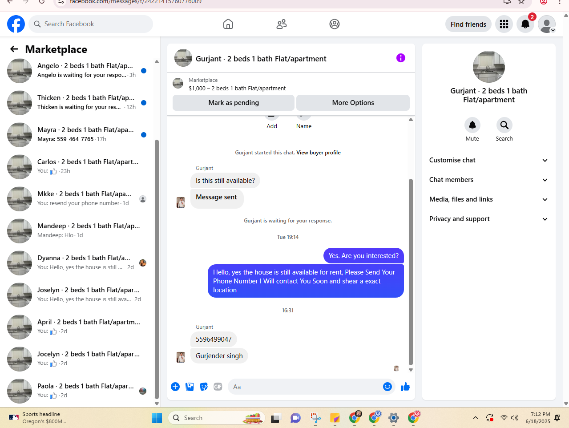Click the Add button in the chat
569x428 pixels.
tap(272, 122)
